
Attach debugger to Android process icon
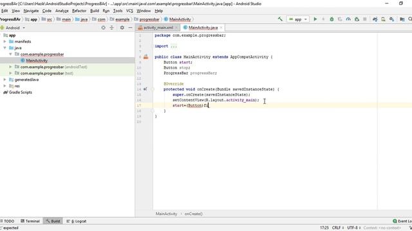click(x=357, y=19)
